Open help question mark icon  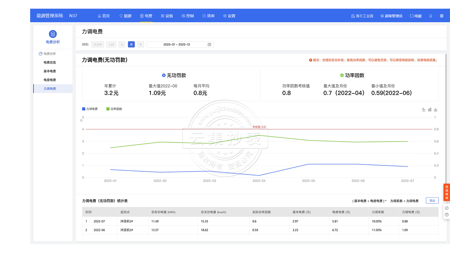447,215
